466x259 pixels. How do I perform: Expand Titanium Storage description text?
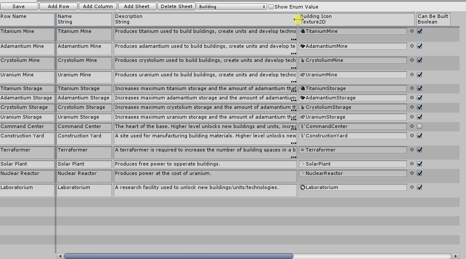pyautogui.click(x=294, y=92)
